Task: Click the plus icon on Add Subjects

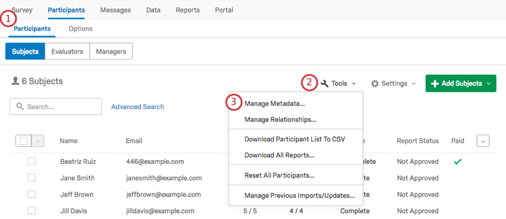Action: click(435, 84)
